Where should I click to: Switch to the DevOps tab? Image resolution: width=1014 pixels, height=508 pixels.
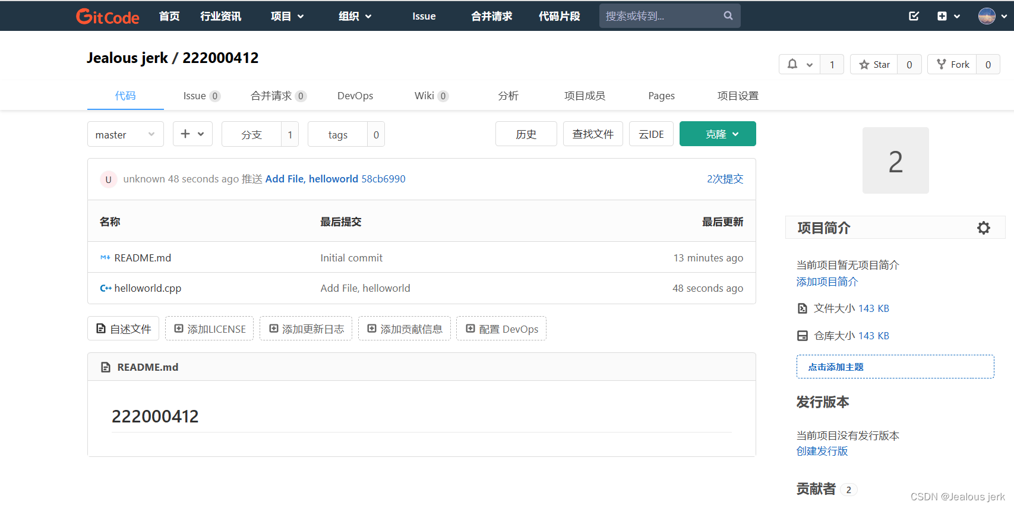tap(355, 96)
